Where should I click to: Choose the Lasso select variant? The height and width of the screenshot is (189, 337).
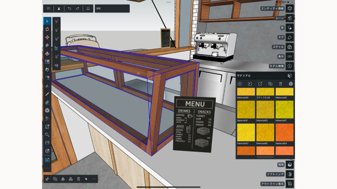click(x=57, y=48)
